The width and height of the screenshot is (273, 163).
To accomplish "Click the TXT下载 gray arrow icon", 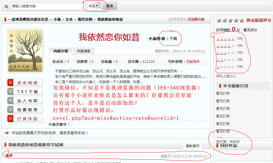I will pyautogui.click(x=10, y=91).
